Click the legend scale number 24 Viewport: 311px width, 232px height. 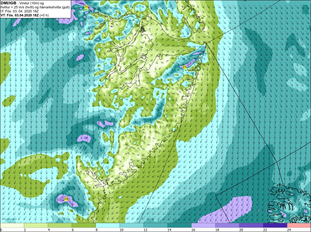289,230
